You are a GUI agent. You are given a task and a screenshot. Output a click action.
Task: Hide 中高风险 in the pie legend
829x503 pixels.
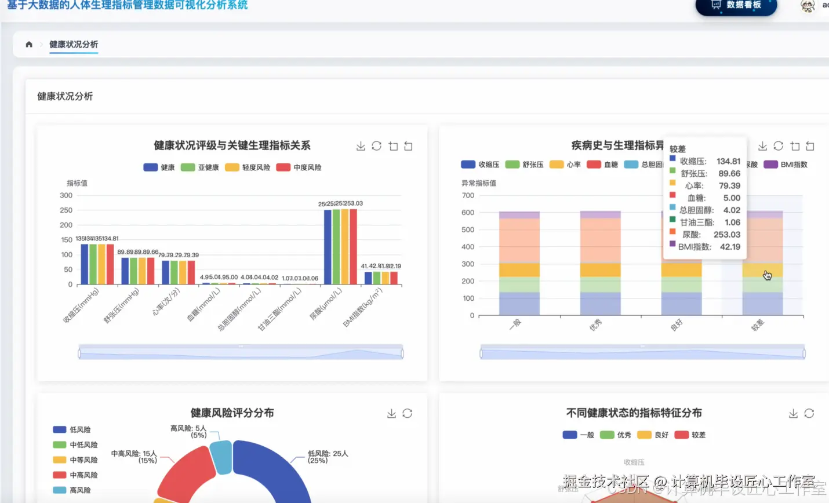coord(75,475)
